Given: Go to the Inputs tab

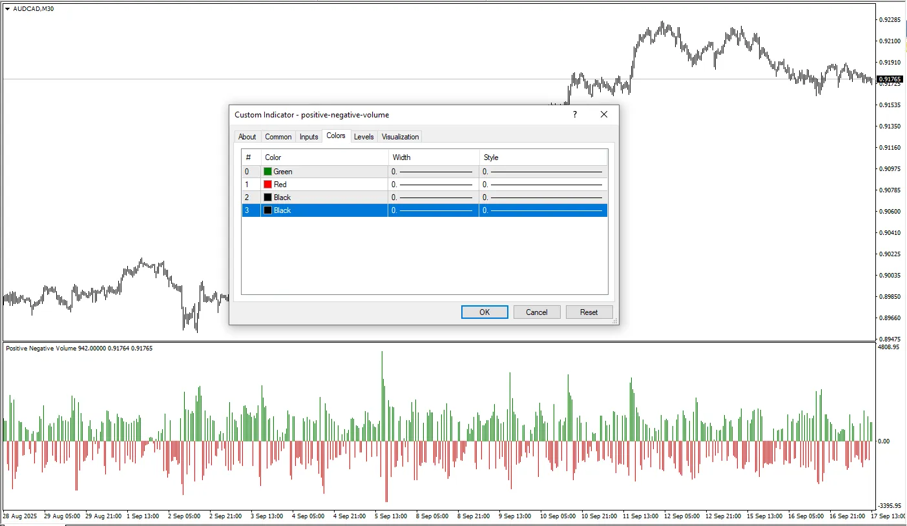Looking at the screenshot, I should [x=309, y=137].
